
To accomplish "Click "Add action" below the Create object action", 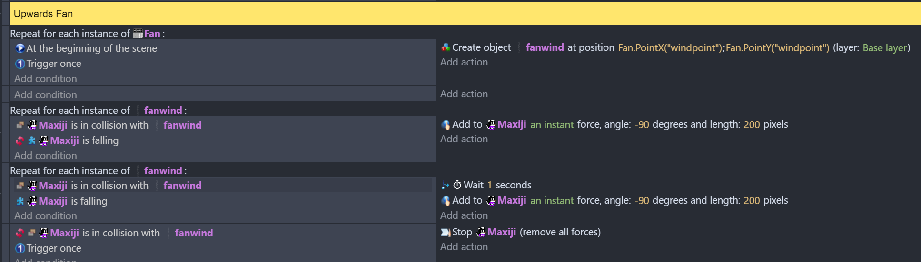I will tap(464, 62).
